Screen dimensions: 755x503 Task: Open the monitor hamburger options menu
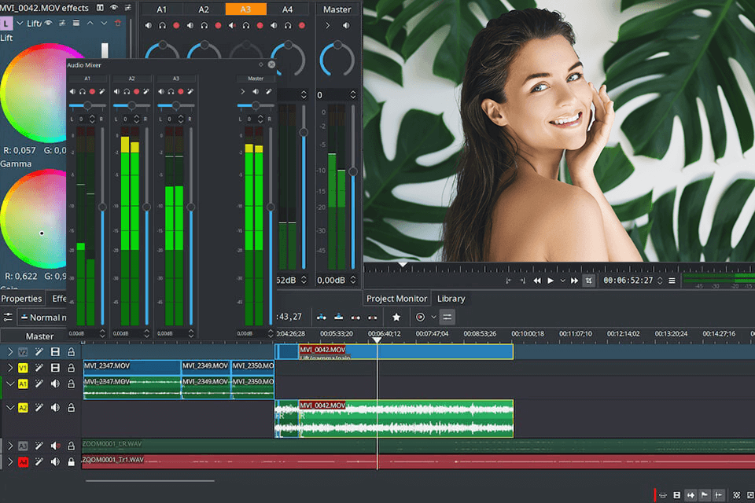tap(672, 281)
